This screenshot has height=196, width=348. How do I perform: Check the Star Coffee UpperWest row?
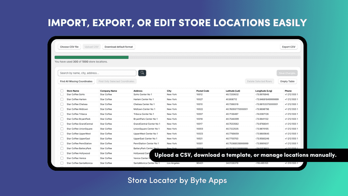click(x=62, y=134)
